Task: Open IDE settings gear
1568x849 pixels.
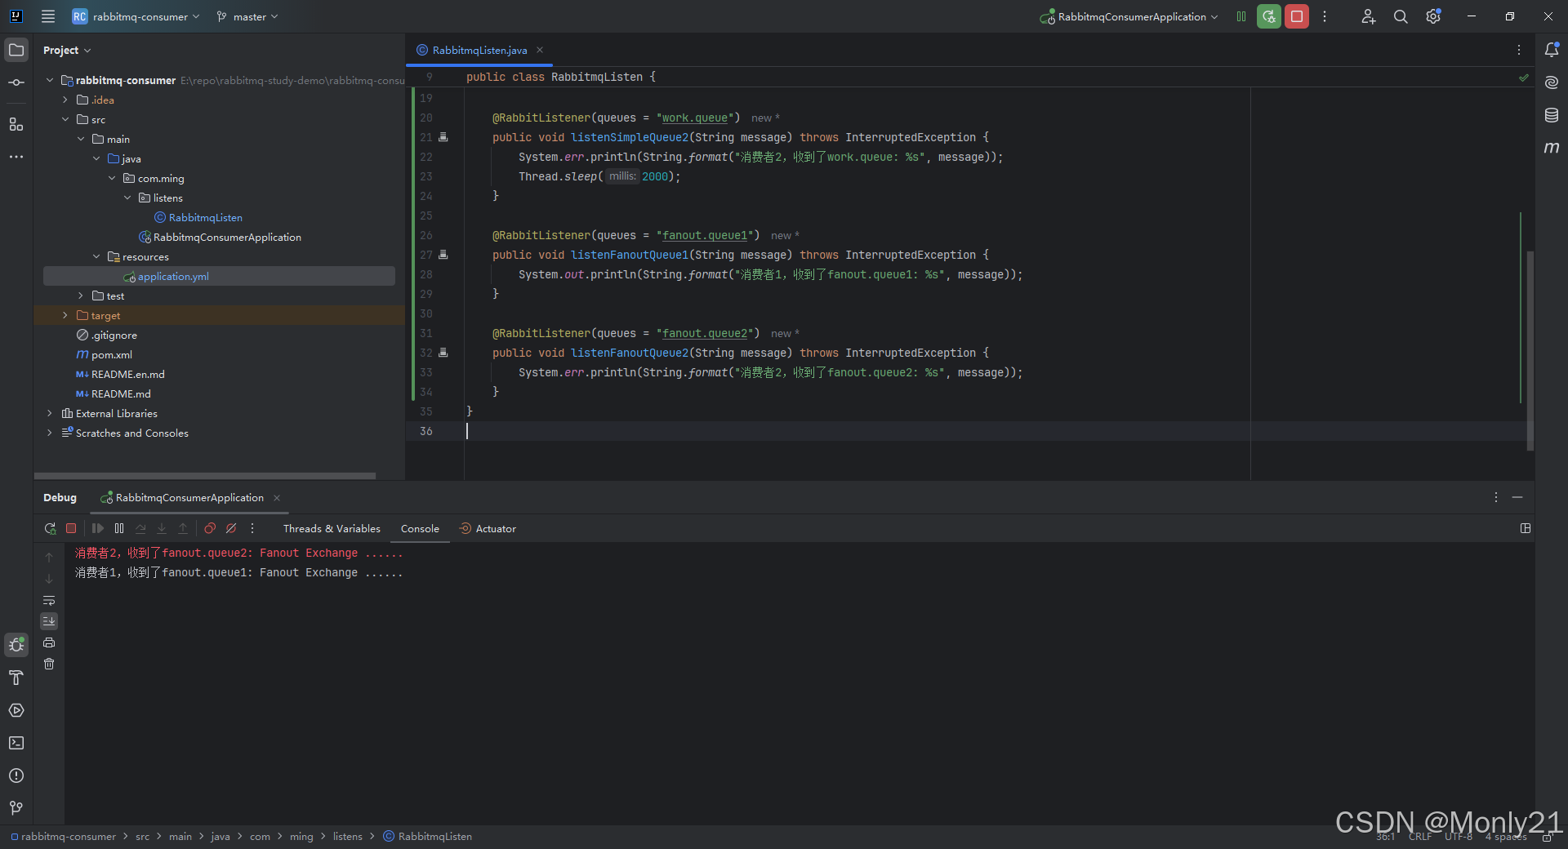Action: (x=1433, y=16)
